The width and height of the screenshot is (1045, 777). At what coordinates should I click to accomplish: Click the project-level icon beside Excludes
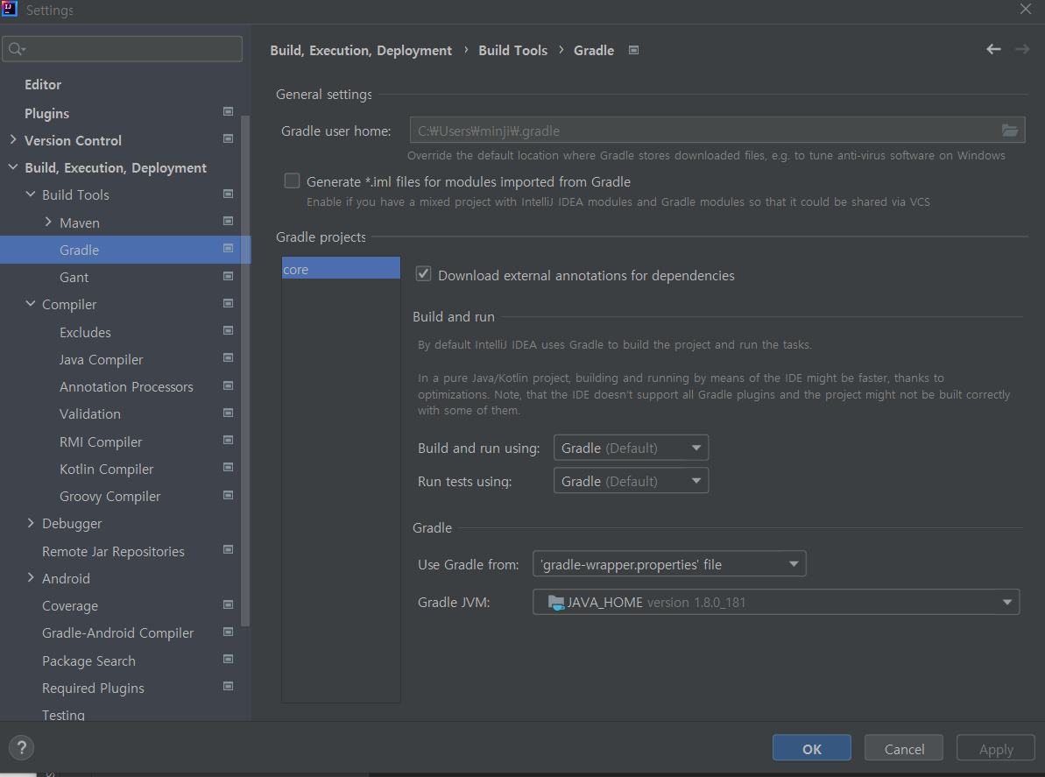[x=228, y=330]
